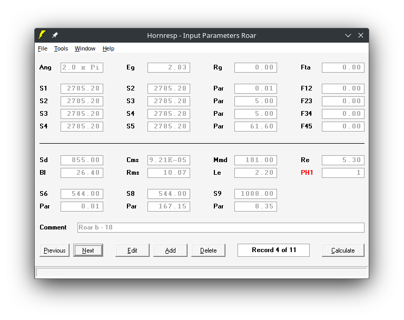
Task: Click the Re field showing 5.30
Action: coord(343,160)
